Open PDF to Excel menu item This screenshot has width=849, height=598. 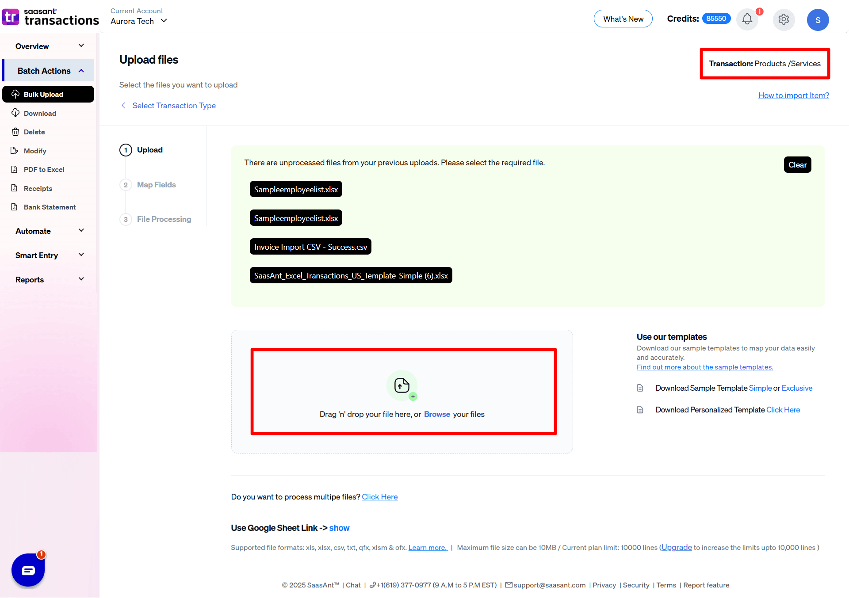(44, 169)
